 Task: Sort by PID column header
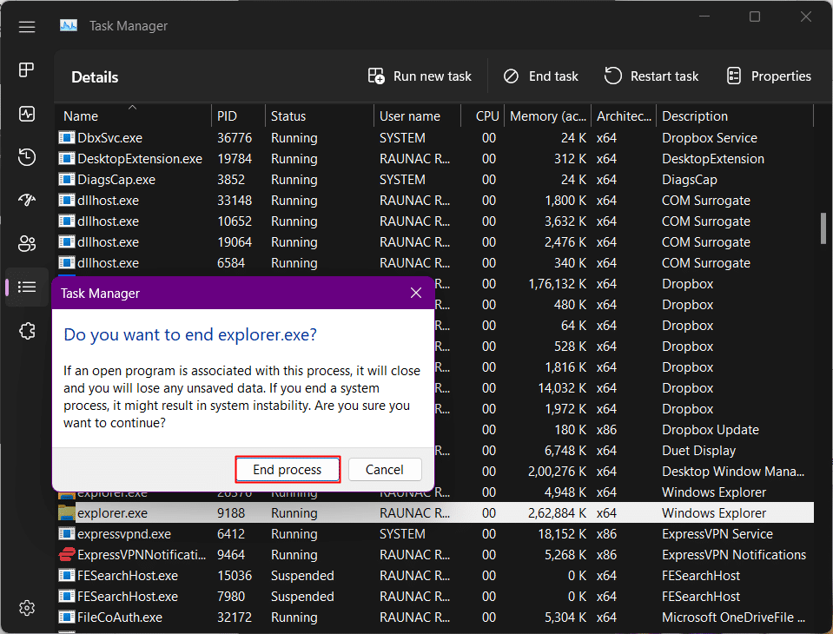pos(238,116)
